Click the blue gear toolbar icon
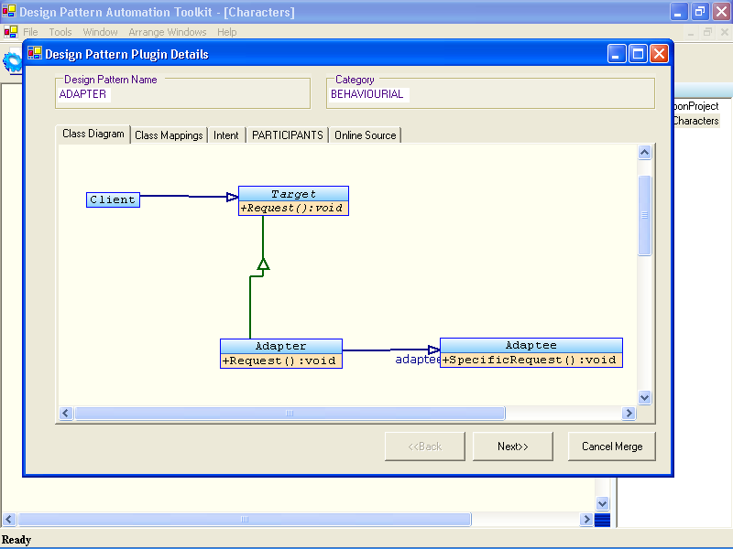The height and width of the screenshot is (549, 733). [x=13, y=61]
